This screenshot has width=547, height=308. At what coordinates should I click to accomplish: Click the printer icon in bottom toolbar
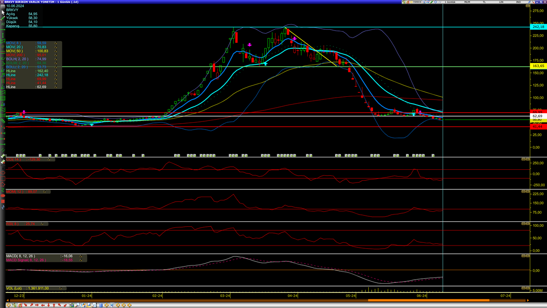click(x=89, y=305)
